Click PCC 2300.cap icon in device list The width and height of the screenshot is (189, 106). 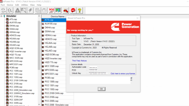point(43,101)
